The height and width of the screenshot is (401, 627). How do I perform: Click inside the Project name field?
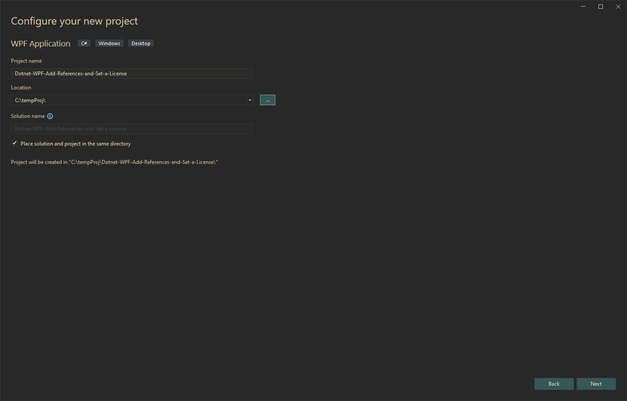click(132, 74)
